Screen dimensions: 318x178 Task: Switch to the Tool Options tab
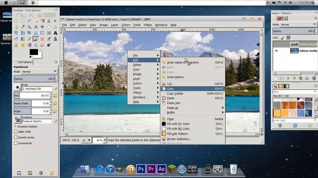click(23, 62)
